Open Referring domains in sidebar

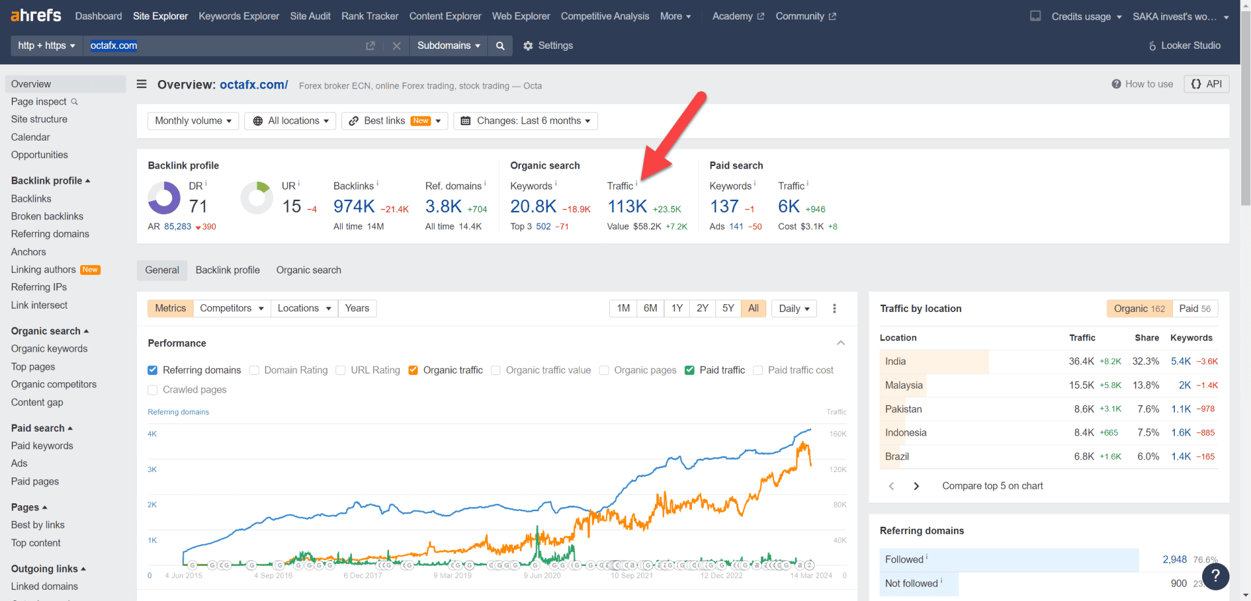coord(50,234)
